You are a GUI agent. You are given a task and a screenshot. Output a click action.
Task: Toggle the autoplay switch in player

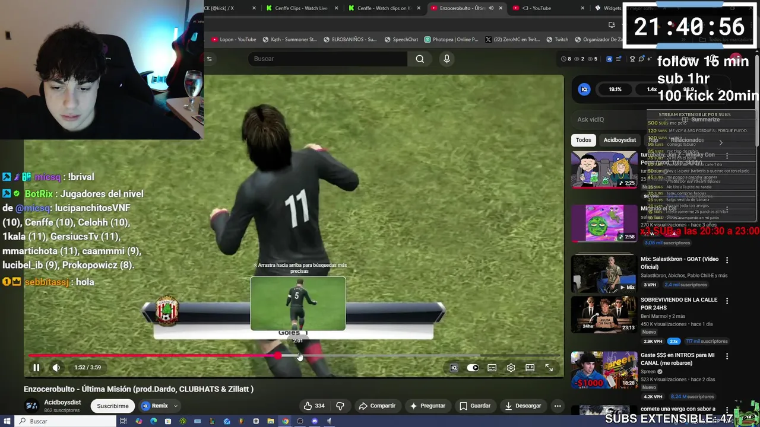473,368
